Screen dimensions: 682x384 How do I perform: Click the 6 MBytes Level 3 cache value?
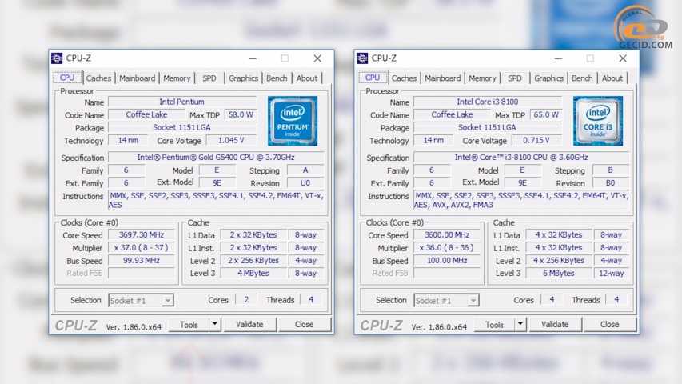pos(559,274)
